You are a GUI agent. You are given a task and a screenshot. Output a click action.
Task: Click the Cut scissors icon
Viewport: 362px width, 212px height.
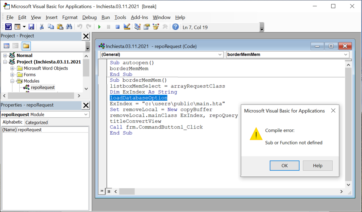[42, 27]
